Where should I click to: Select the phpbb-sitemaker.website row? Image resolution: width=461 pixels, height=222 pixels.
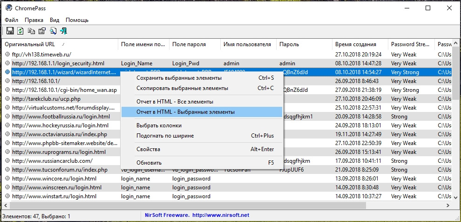coord(227,143)
